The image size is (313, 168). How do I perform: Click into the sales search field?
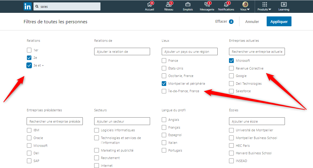[x=67, y=6]
